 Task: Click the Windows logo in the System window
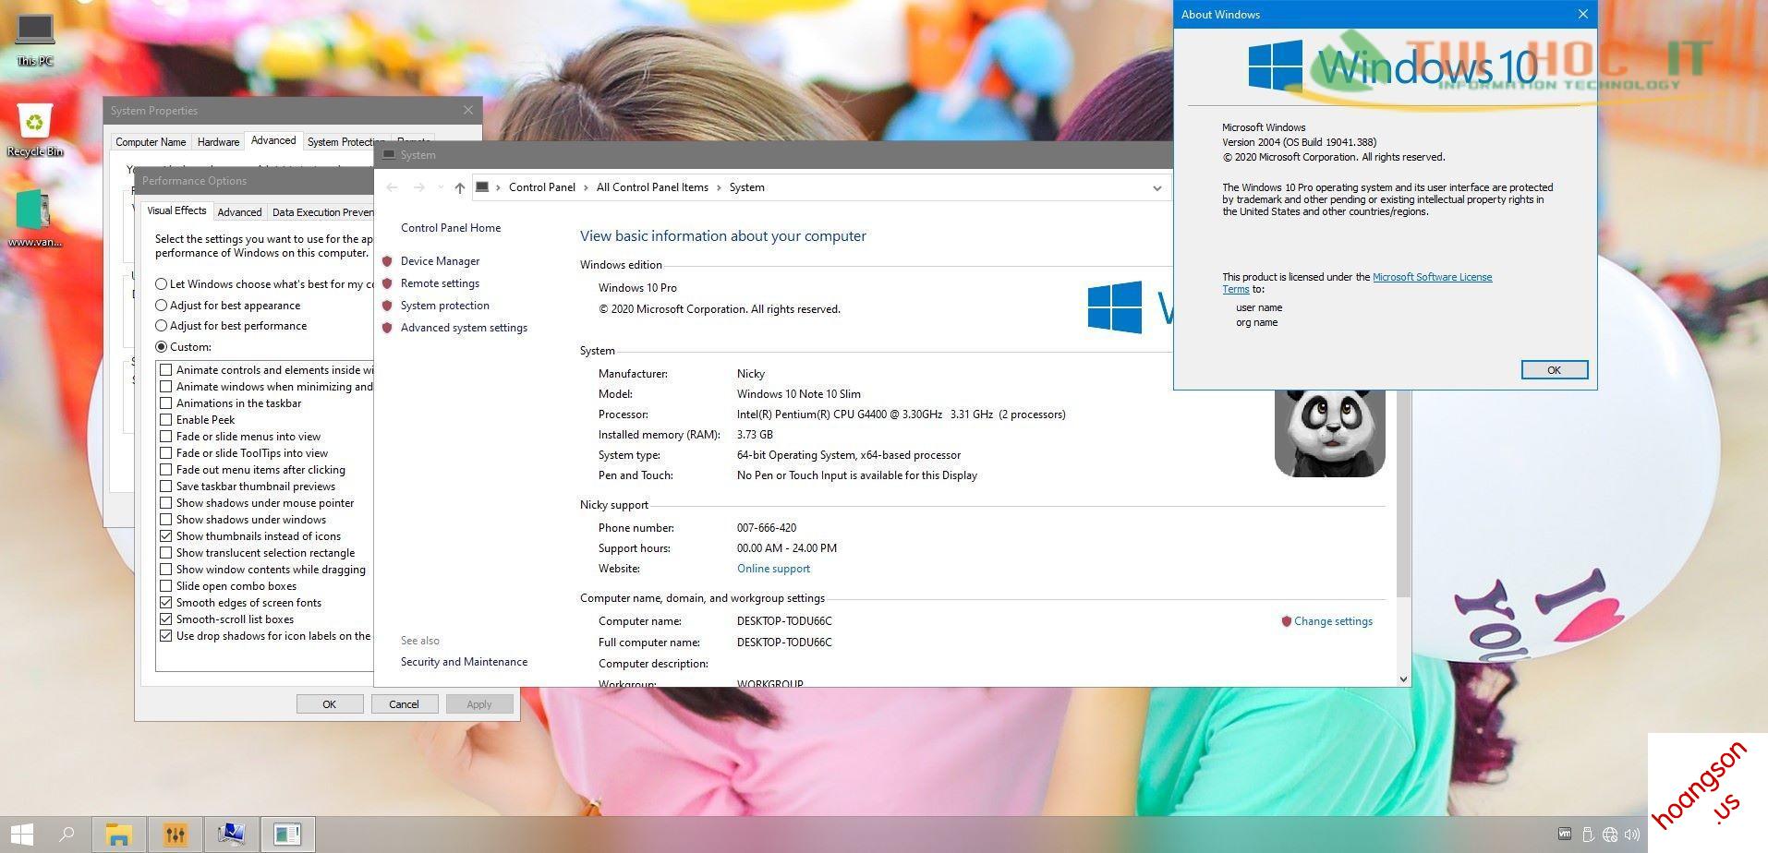(x=1115, y=307)
